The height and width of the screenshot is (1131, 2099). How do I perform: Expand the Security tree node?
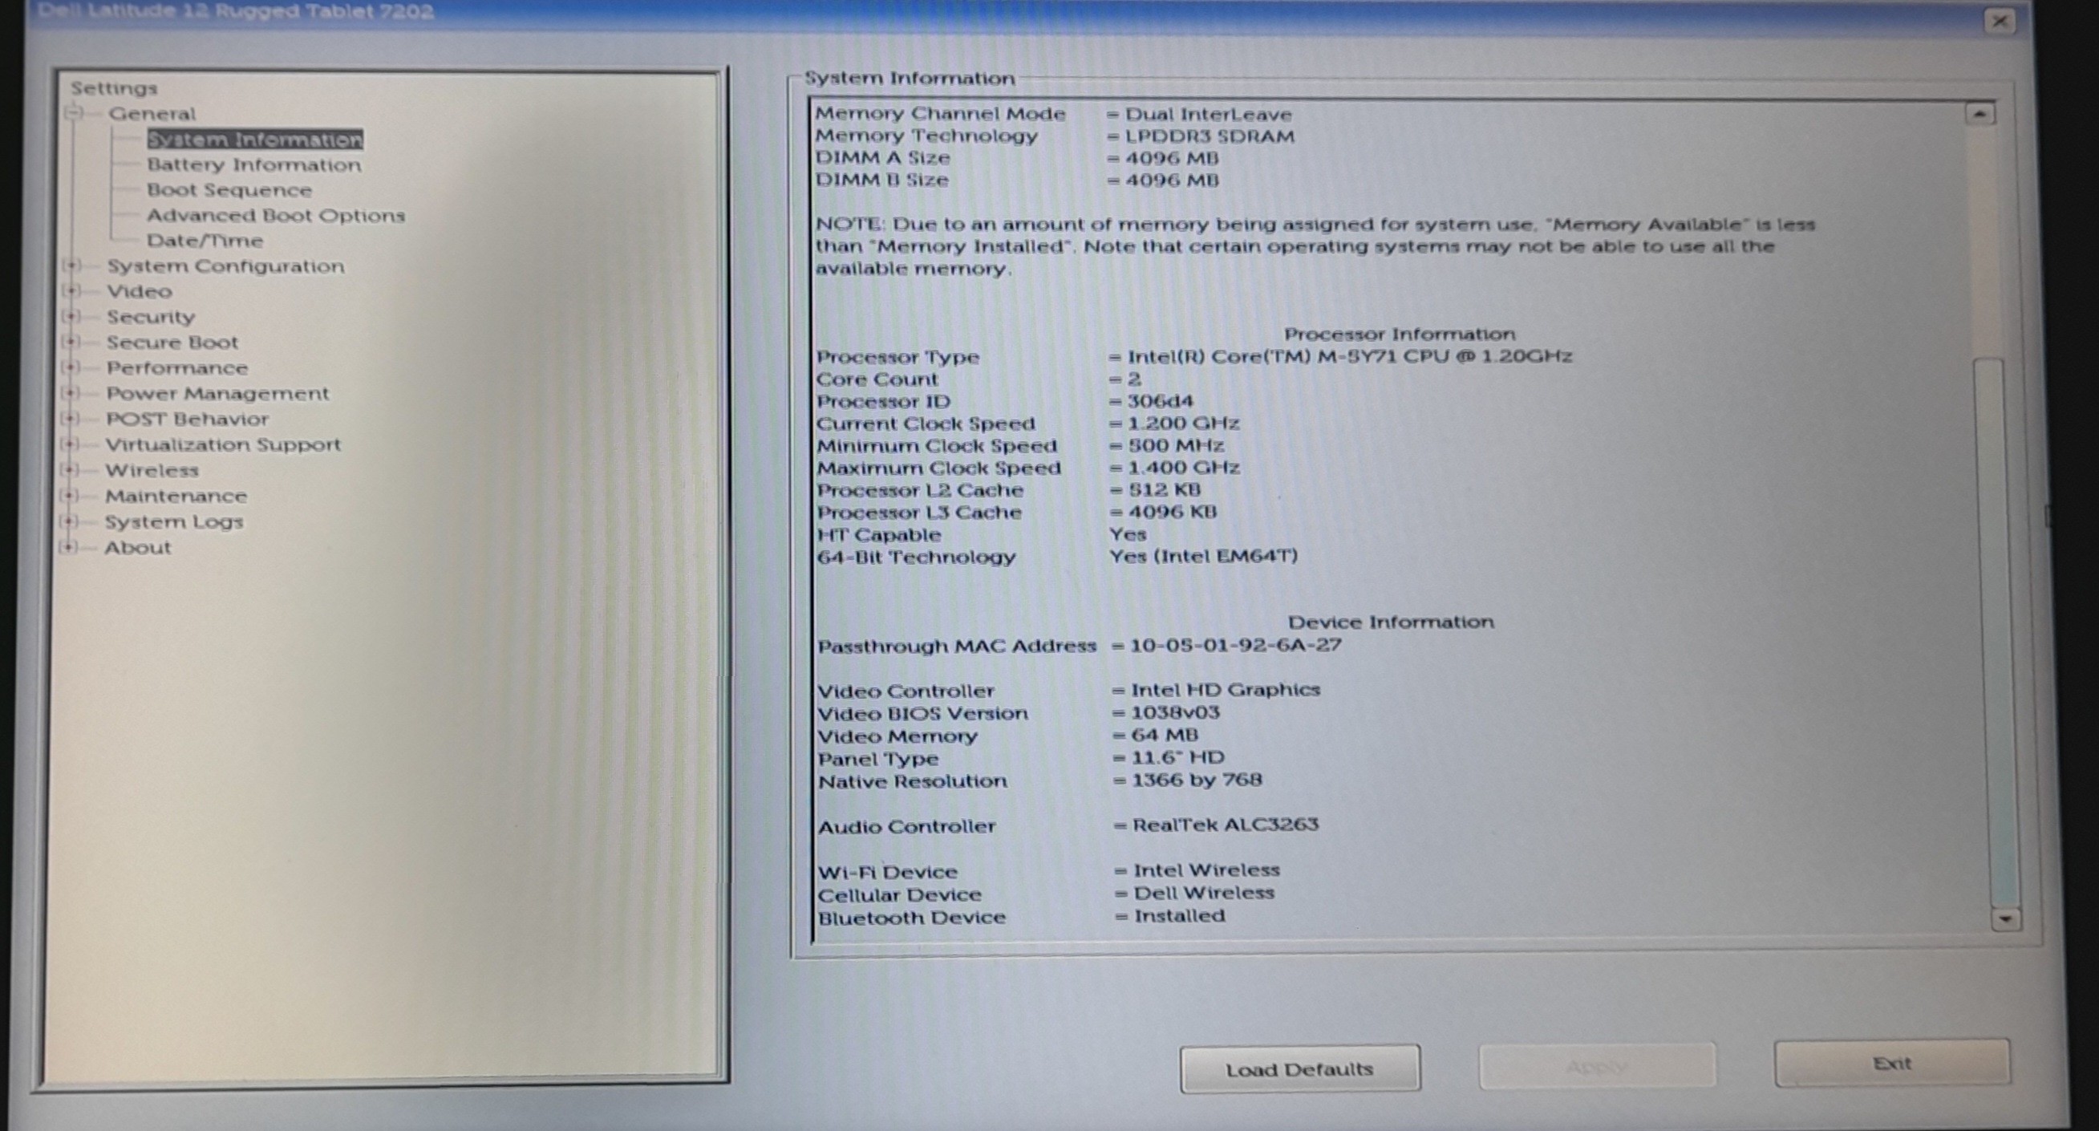(x=71, y=316)
